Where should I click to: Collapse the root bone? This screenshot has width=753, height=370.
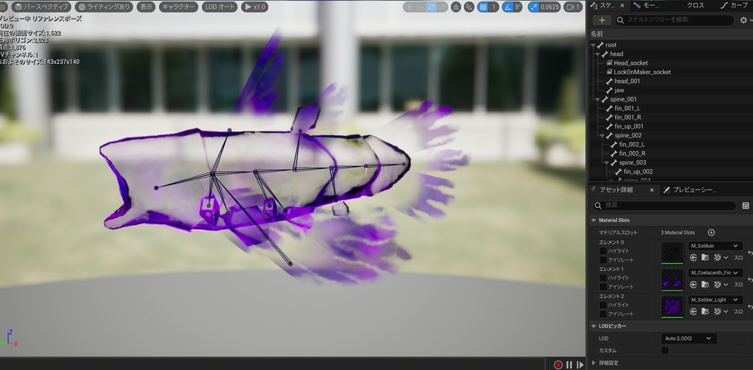coord(593,45)
